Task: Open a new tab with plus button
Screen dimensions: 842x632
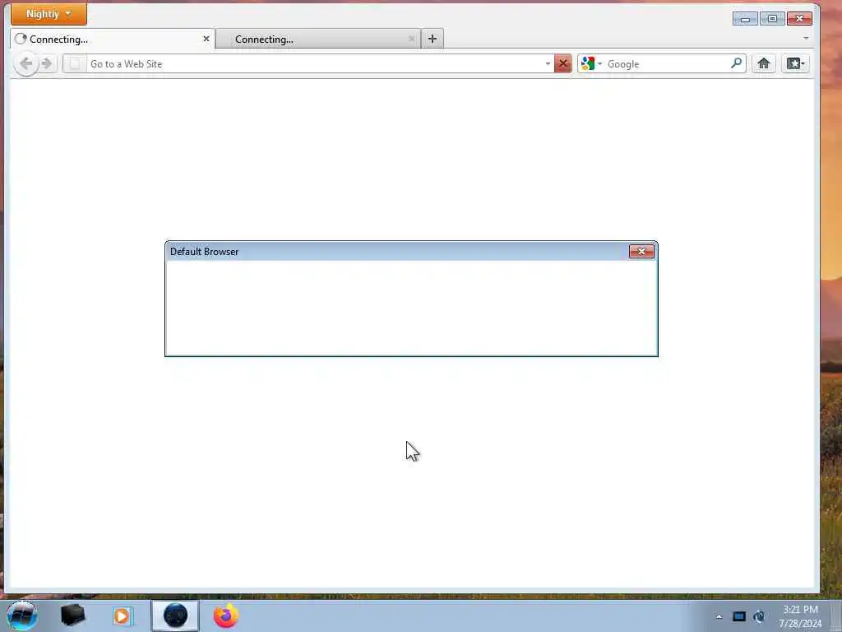Action: click(433, 39)
